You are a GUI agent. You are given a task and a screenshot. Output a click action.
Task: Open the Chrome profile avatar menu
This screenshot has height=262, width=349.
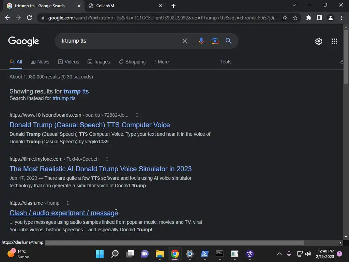[x=331, y=18]
